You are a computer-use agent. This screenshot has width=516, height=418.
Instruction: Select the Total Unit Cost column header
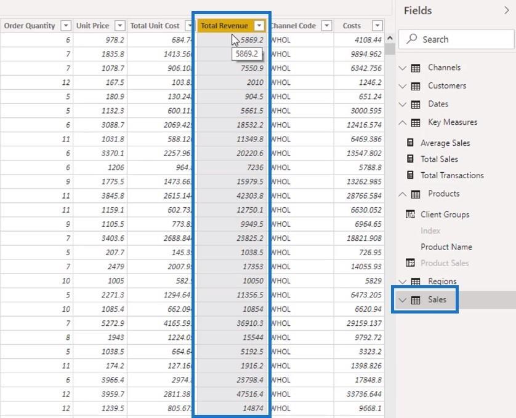pyautogui.click(x=155, y=26)
